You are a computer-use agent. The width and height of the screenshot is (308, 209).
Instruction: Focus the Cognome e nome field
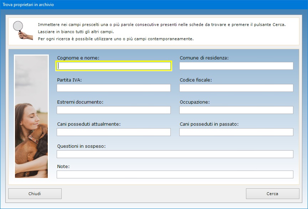pos(114,66)
